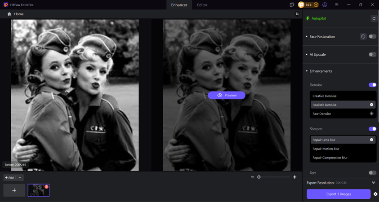The width and height of the screenshot is (379, 202).
Task: Toggle Face Restoration switch
Action: (372, 36)
